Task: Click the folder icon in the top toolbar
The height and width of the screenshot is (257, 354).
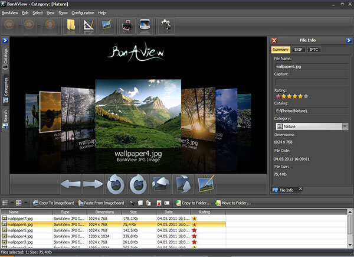Action: tap(71, 25)
